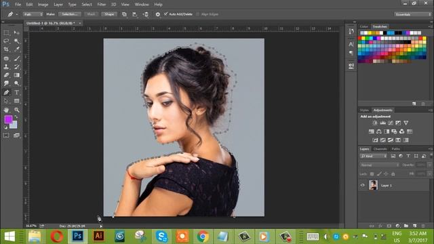This screenshot has height=244, width=434.
Task: Toggle lock all for layer
Action: tap(393, 174)
